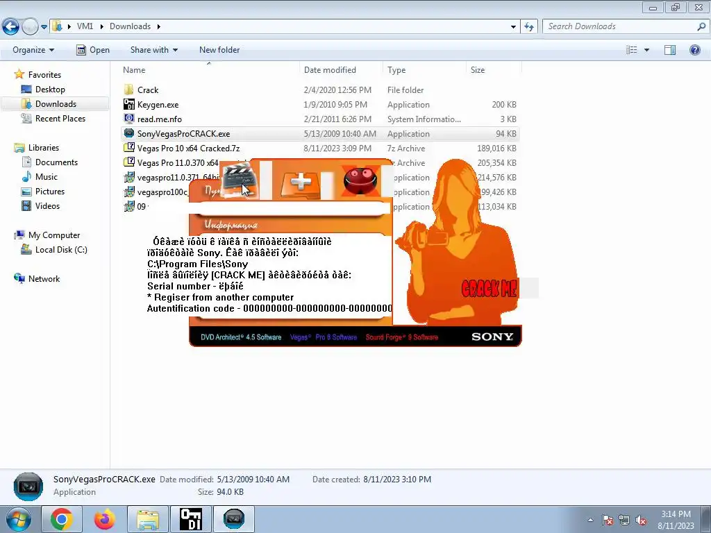The image size is (711, 533).
Task: Open Downloads in Favorites
Action: click(x=56, y=104)
